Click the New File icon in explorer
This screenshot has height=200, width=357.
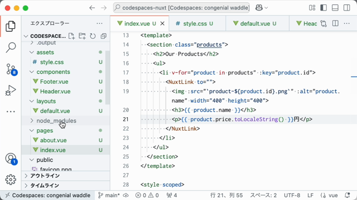(71, 36)
